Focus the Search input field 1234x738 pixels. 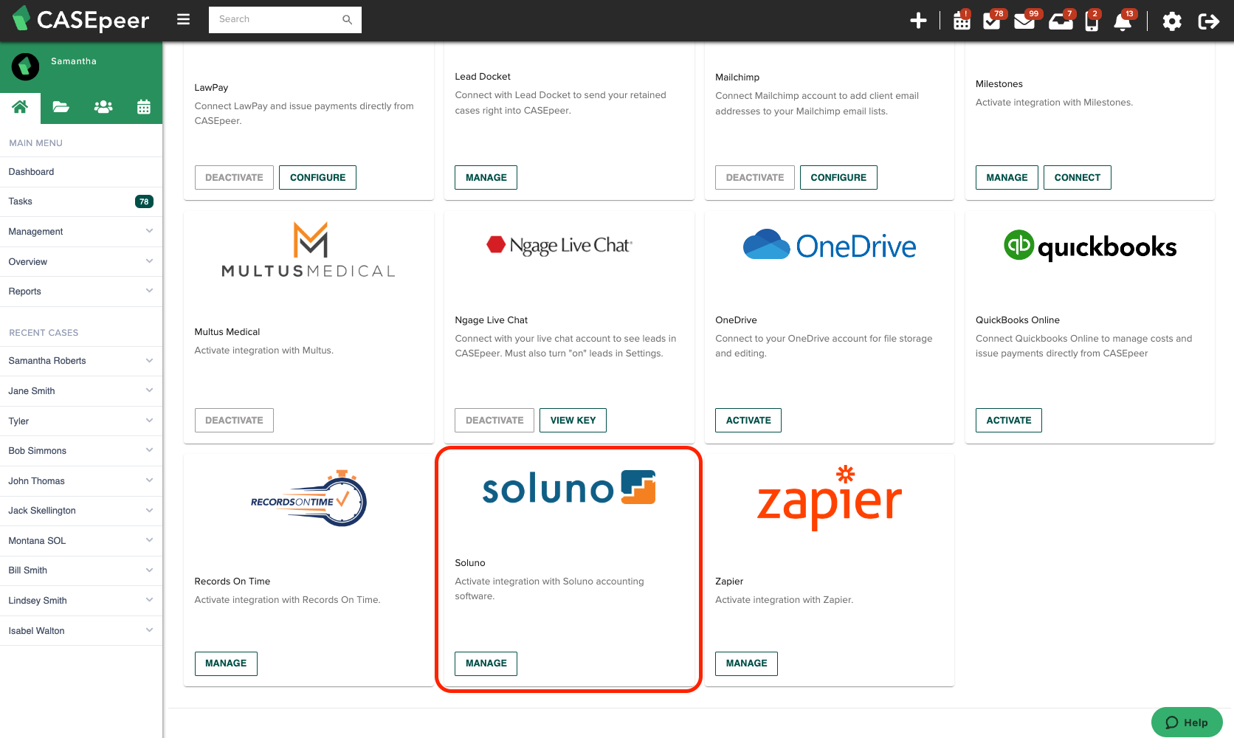[285, 20]
